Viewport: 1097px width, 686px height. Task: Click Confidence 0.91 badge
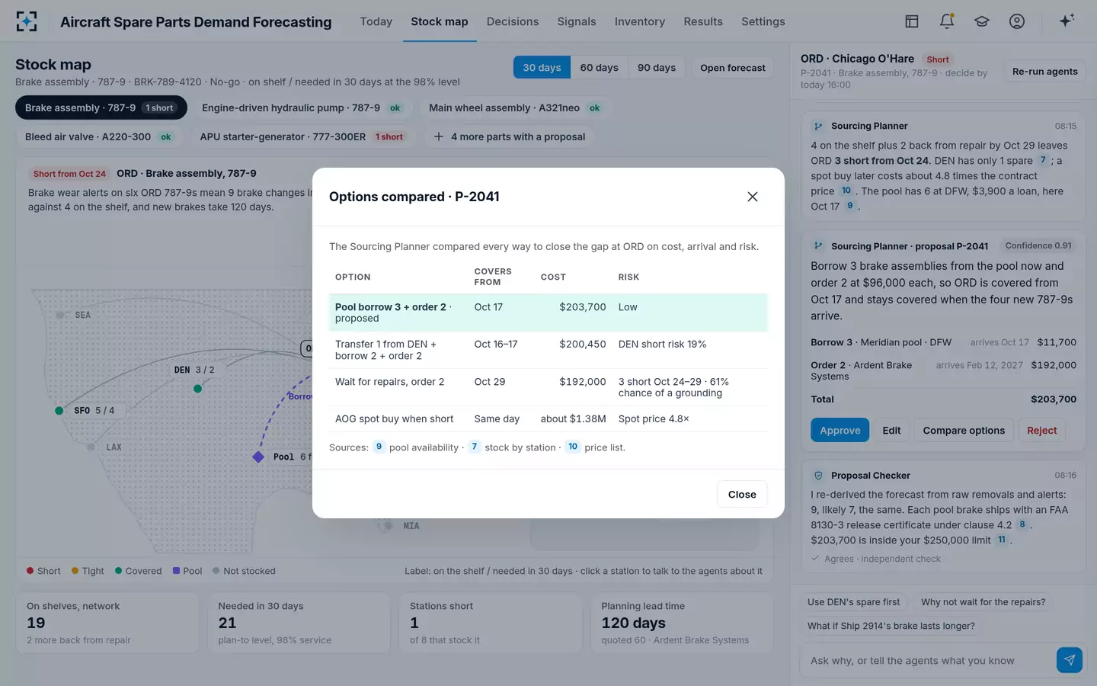[1038, 245]
